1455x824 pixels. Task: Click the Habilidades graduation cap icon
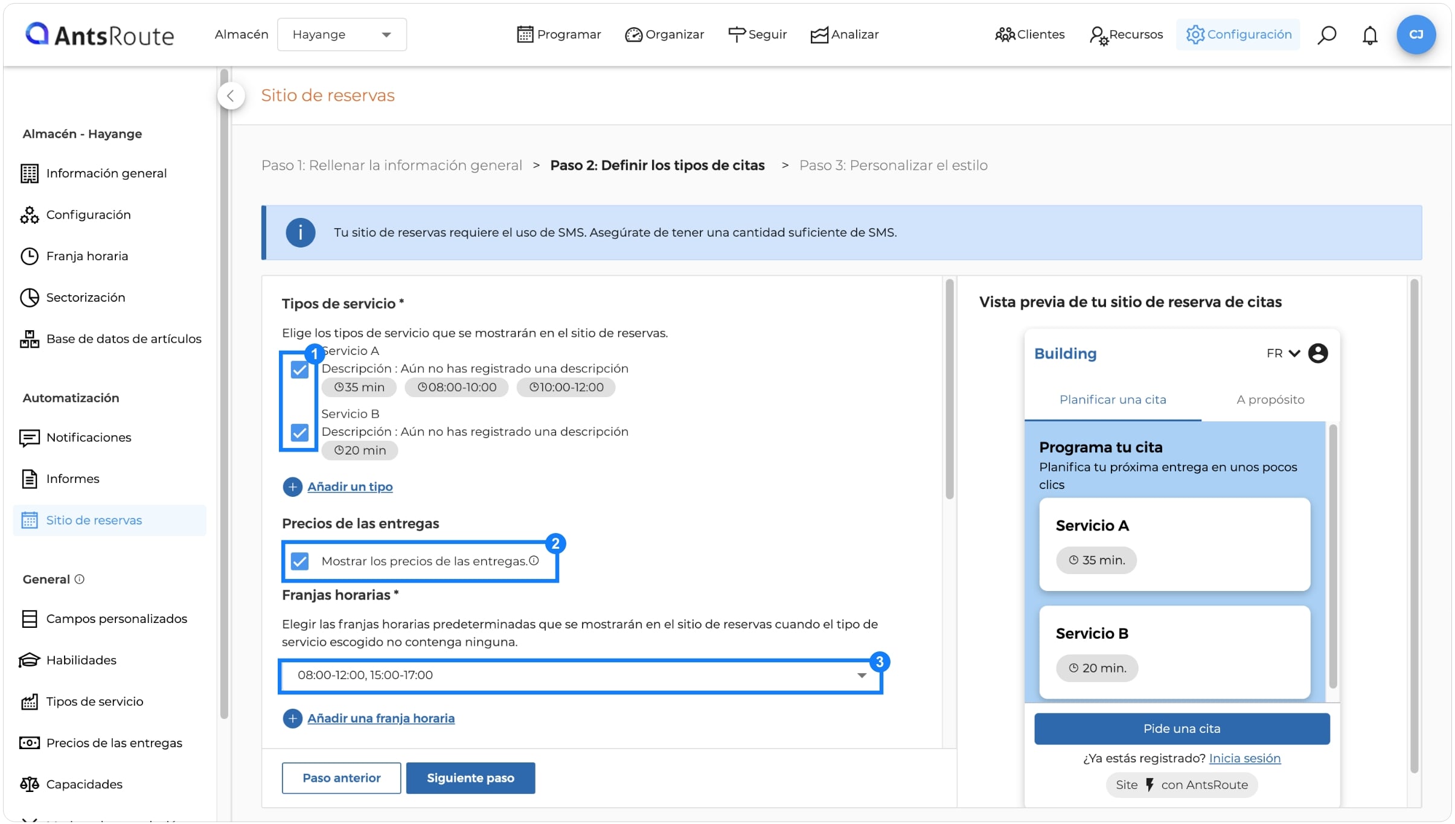click(x=29, y=660)
